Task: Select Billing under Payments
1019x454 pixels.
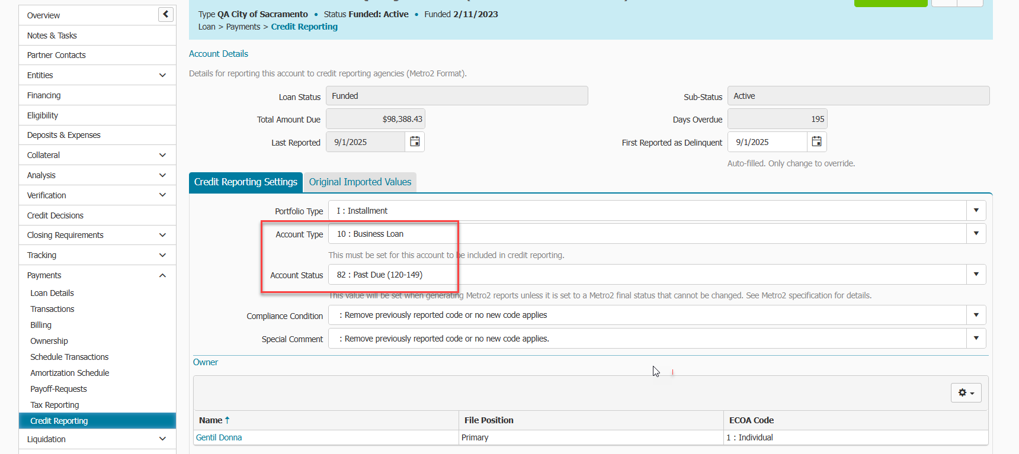Action: [41, 325]
